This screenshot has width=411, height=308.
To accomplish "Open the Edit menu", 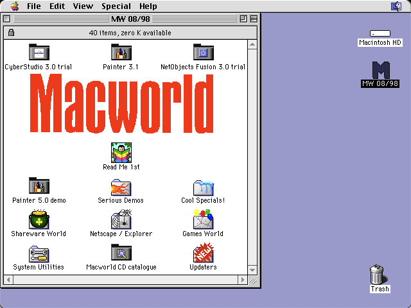I will [x=57, y=6].
